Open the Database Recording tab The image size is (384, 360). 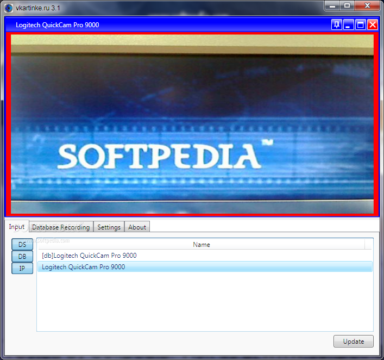click(x=61, y=227)
